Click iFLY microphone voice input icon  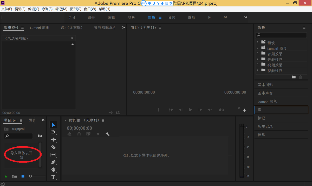162,3
